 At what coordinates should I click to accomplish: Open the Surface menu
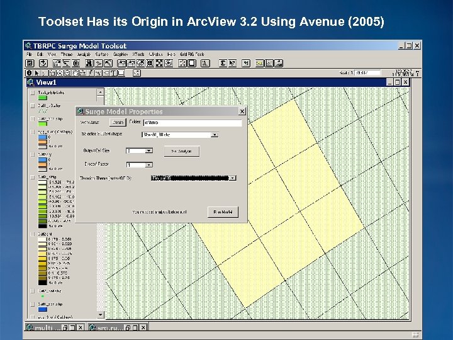click(x=102, y=54)
